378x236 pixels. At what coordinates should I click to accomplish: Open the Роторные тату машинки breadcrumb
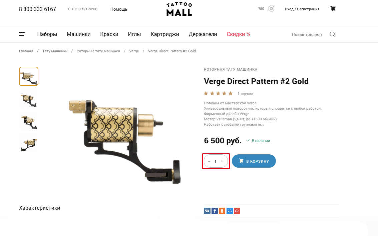coord(98,51)
